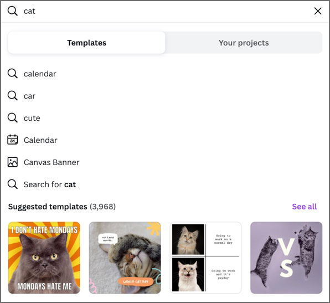Screen dimensions: 330x303
Task: Select the "calendar" search suggestion
Action: (165, 74)
